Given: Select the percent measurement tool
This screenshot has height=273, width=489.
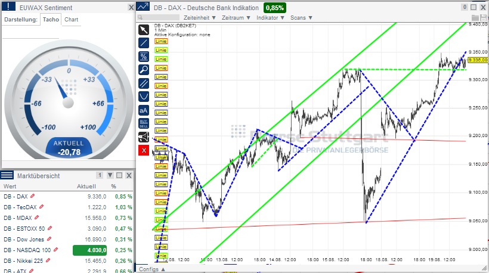Looking at the screenshot, I should click(x=144, y=57).
